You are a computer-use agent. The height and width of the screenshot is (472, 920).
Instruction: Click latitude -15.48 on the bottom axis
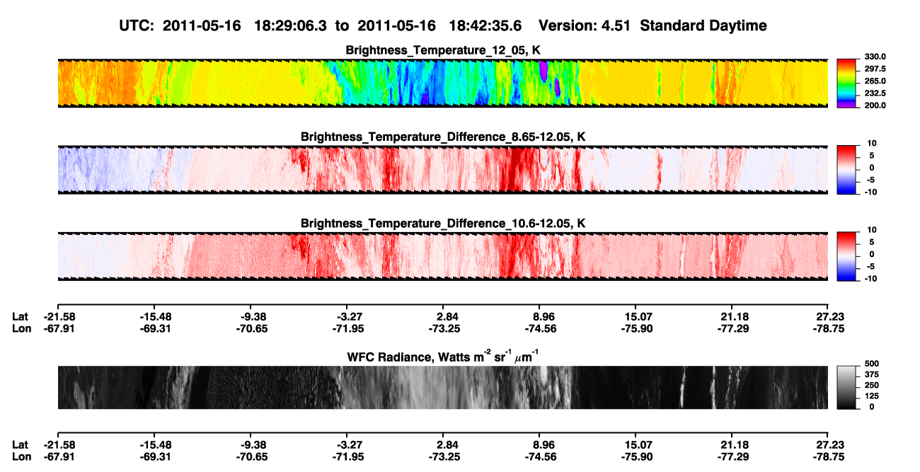156,445
